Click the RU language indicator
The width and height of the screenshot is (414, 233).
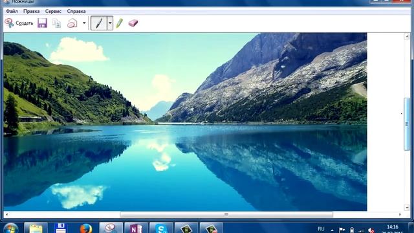(x=321, y=229)
